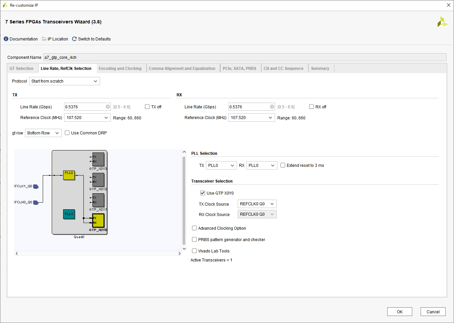
Task: Switch to CB and CC Sequence tab
Action: [283, 69]
